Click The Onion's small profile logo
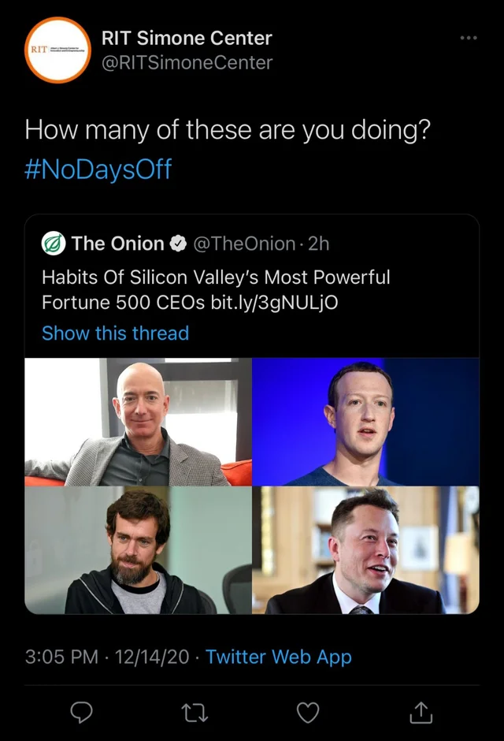The height and width of the screenshot is (741, 504). click(53, 244)
